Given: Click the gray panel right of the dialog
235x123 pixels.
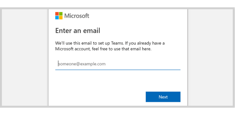Looking at the screenshot, I should [x=210, y=57].
